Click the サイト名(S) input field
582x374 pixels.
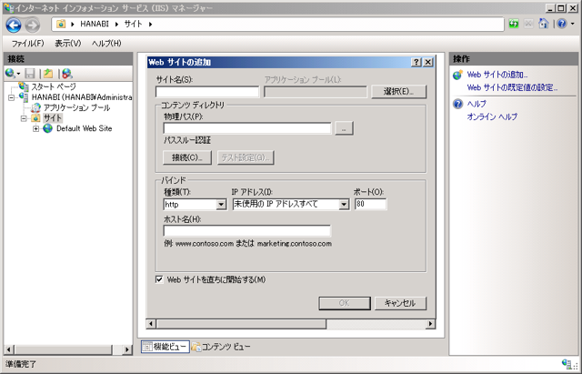click(x=207, y=91)
